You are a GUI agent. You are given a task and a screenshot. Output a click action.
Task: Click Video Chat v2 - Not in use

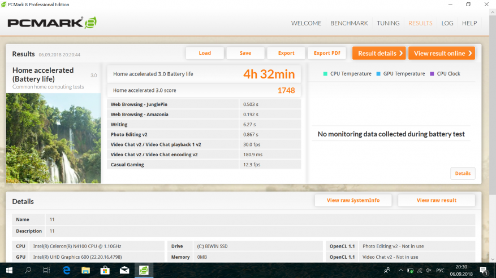390,257
